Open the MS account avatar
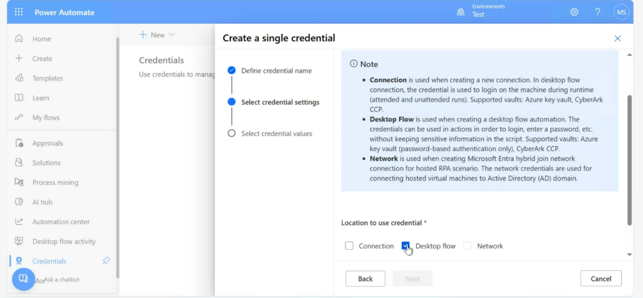The height and width of the screenshot is (298, 643). click(621, 12)
